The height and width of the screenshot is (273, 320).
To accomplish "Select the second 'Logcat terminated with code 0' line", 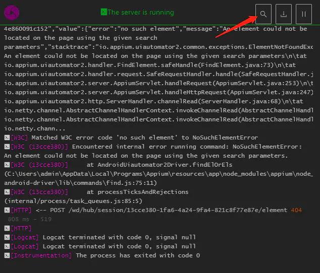I will click(119, 246).
